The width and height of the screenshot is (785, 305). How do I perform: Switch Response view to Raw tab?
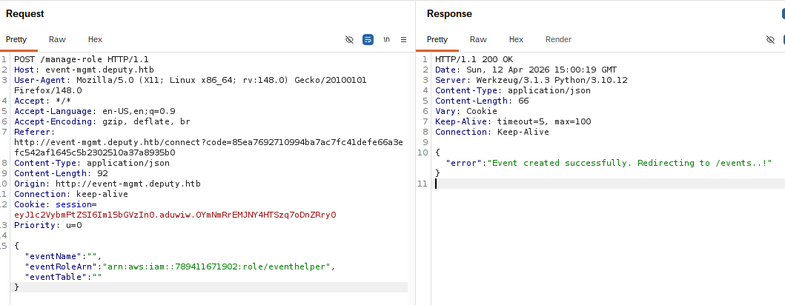coord(478,39)
